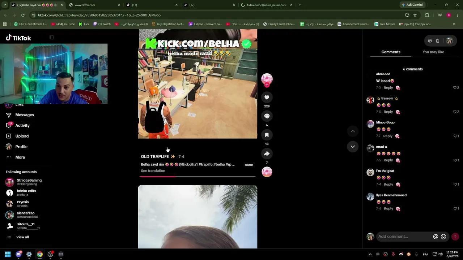
Task: Reply to ahmeeed's comment
Action: 388,88
